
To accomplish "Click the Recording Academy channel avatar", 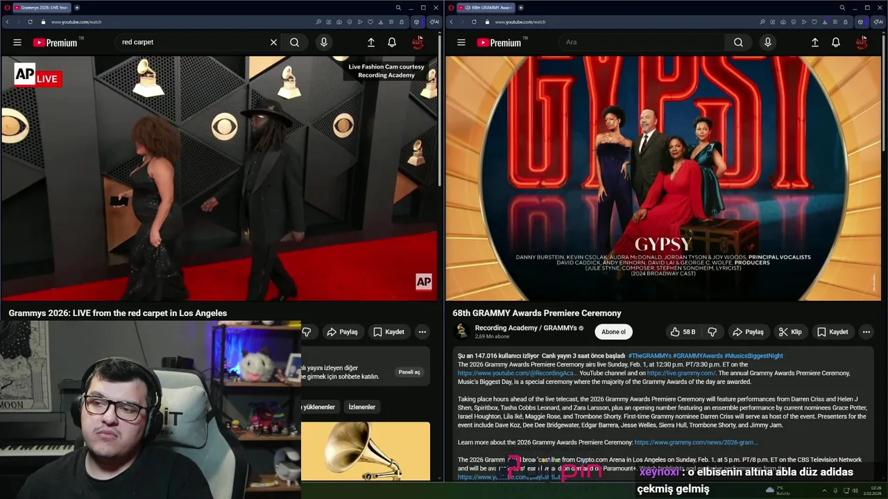I will click(461, 332).
